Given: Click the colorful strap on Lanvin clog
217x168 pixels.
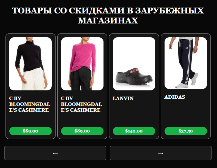Looking at the screenshot, I should pos(134,70).
